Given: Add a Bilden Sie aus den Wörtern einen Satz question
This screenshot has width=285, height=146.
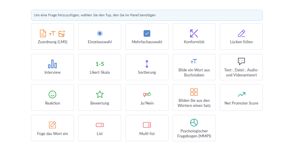Looking at the screenshot, I should tap(194, 97).
